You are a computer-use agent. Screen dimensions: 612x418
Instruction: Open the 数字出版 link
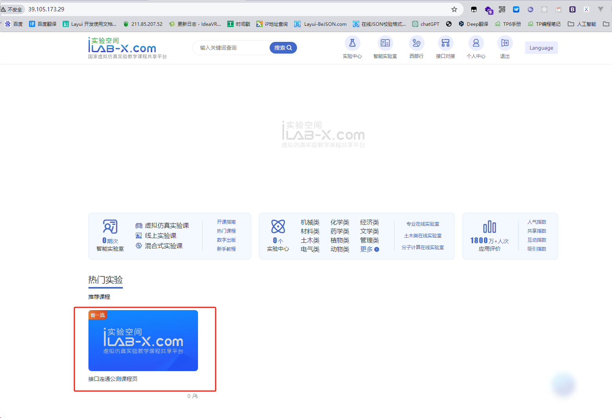[226, 240]
